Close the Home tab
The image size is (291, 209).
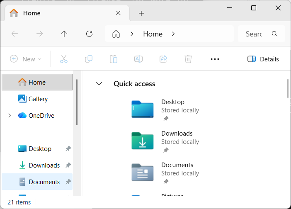(118, 13)
